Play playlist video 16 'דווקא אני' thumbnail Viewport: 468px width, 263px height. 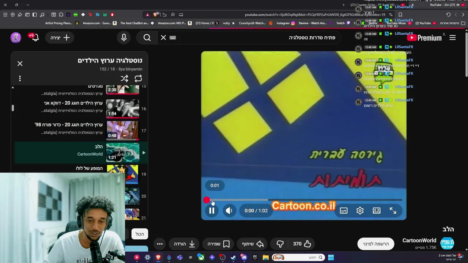click(122, 108)
